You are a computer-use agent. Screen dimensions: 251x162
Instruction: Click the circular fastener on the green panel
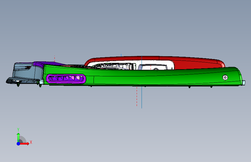pos(225,78)
